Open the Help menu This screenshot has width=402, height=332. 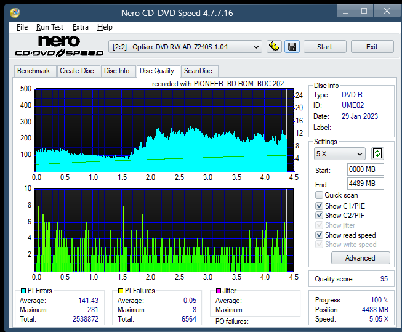coord(105,27)
